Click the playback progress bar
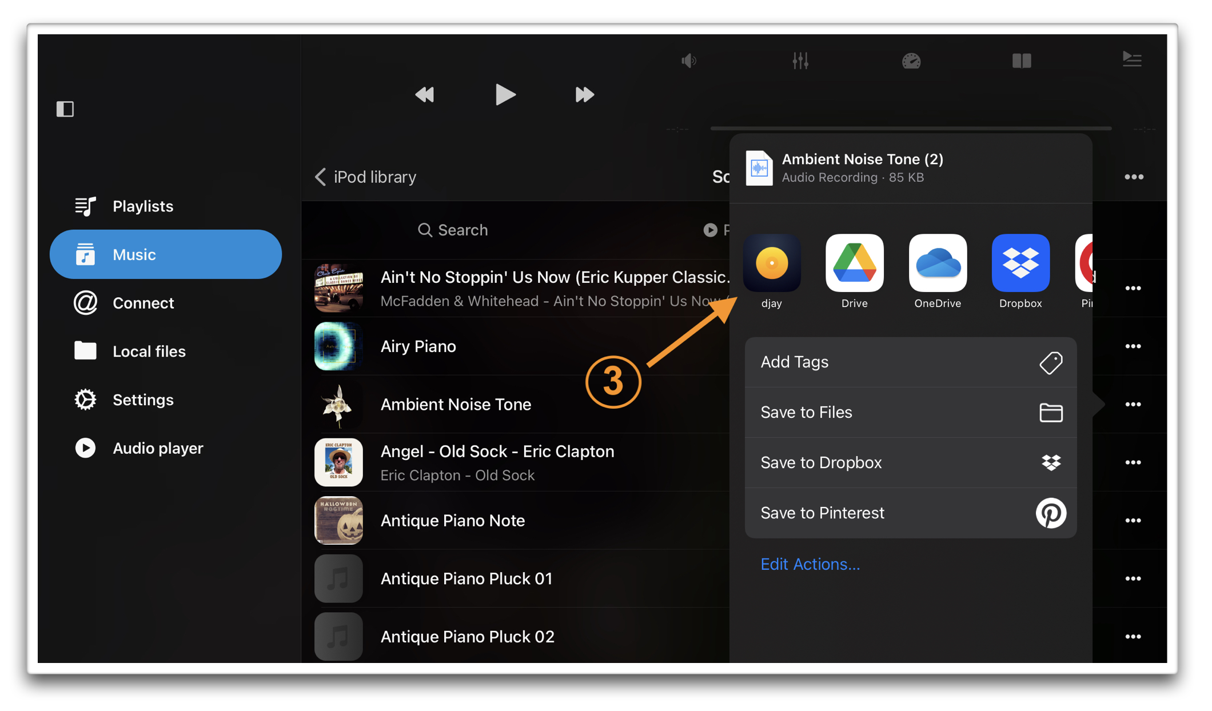 click(x=911, y=129)
